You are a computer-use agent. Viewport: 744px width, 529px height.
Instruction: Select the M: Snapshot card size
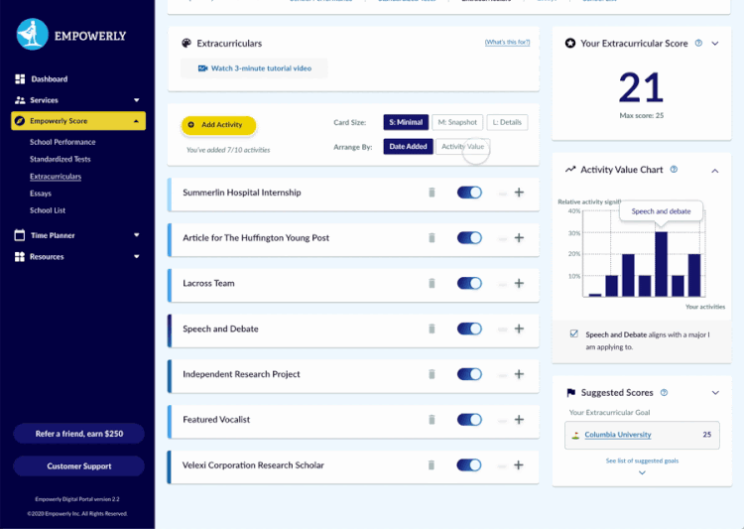coord(456,122)
